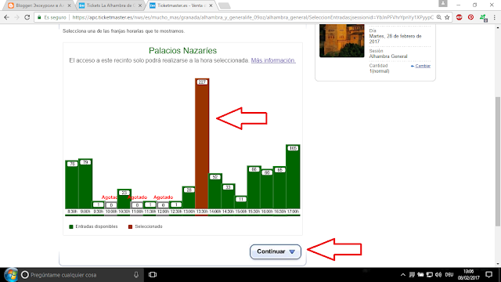Click the network icon in system tray
The width and height of the screenshot is (501, 282).
tap(430, 275)
